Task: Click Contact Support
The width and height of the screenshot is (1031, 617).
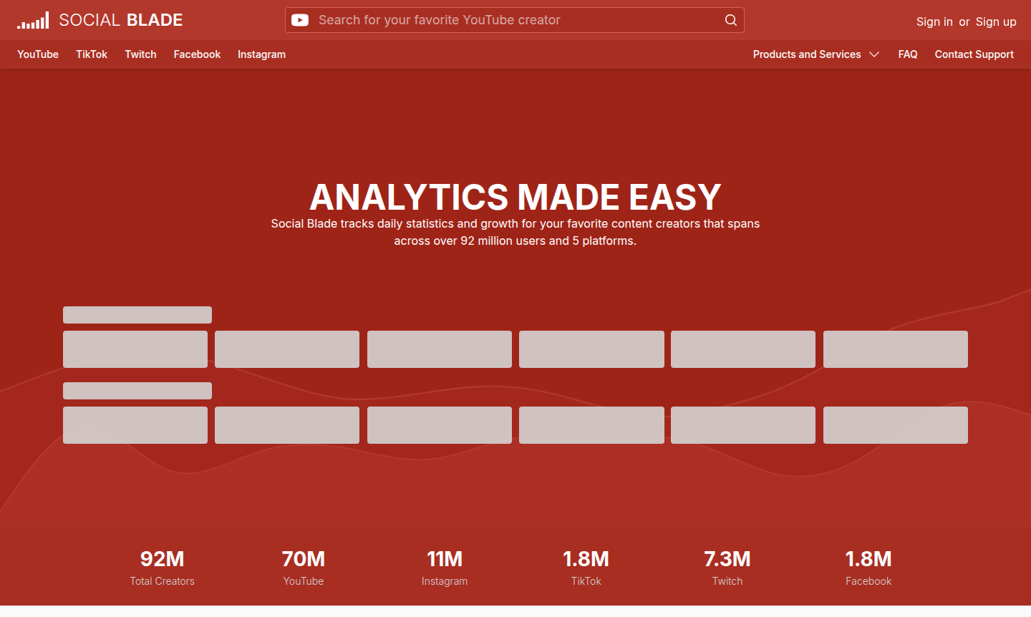Action: coord(974,54)
